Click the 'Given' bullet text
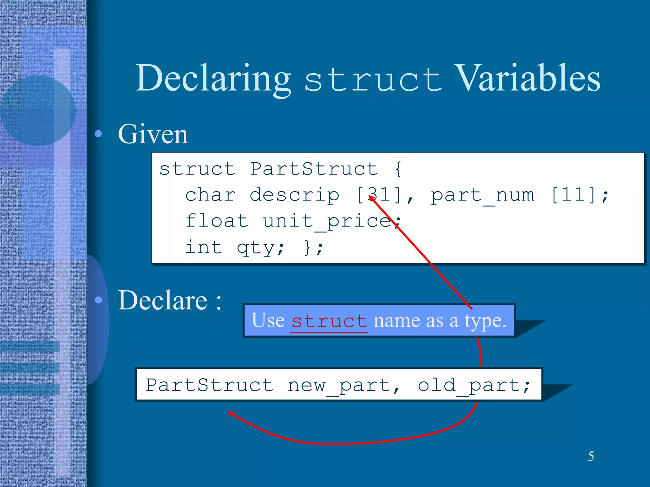Viewport: 650px width, 487px height. tap(153, 134)
